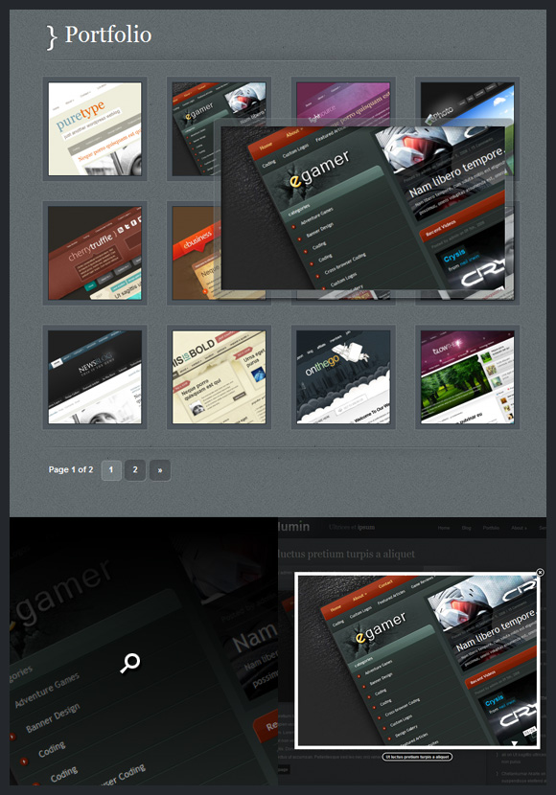Open the NewsBlog portfolio thumbnail
Viewport: 556px width, 795px height.
(x=95, y=376)
